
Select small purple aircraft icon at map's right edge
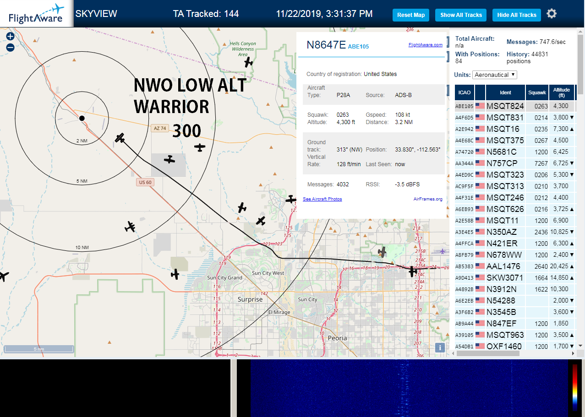point(443,251)
